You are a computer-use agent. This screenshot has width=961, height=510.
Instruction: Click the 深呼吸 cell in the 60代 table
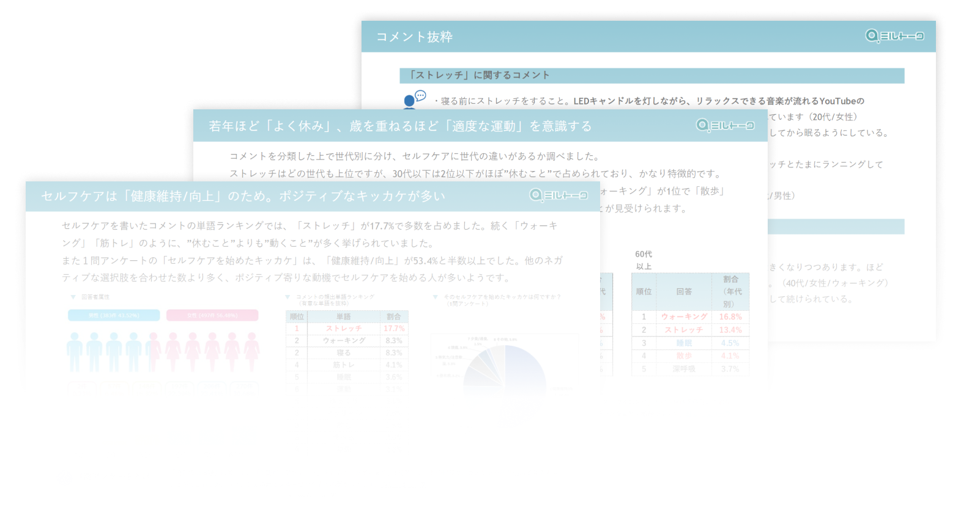point(684,369)
